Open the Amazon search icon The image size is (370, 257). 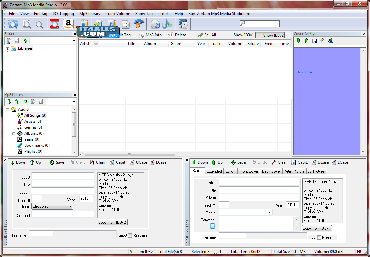(68, 24)
